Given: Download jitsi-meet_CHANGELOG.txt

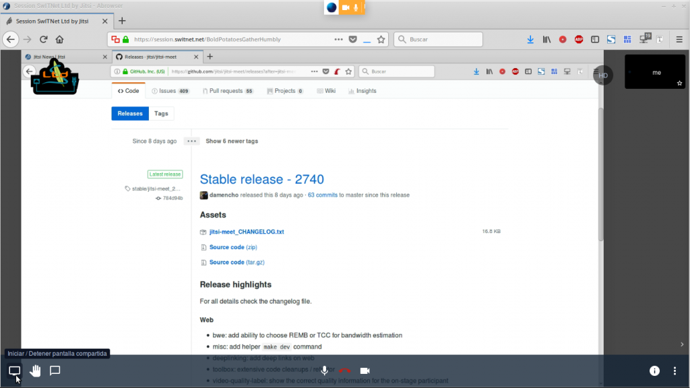Looking at the screenshot, I should (x=247, y=232).
